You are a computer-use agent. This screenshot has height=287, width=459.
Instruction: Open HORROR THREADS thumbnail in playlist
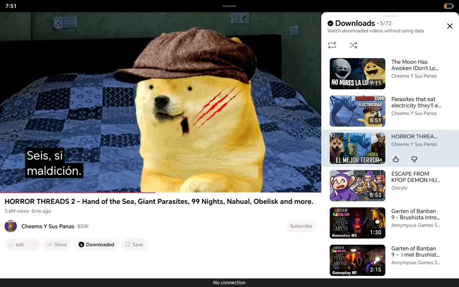[358, 148]
